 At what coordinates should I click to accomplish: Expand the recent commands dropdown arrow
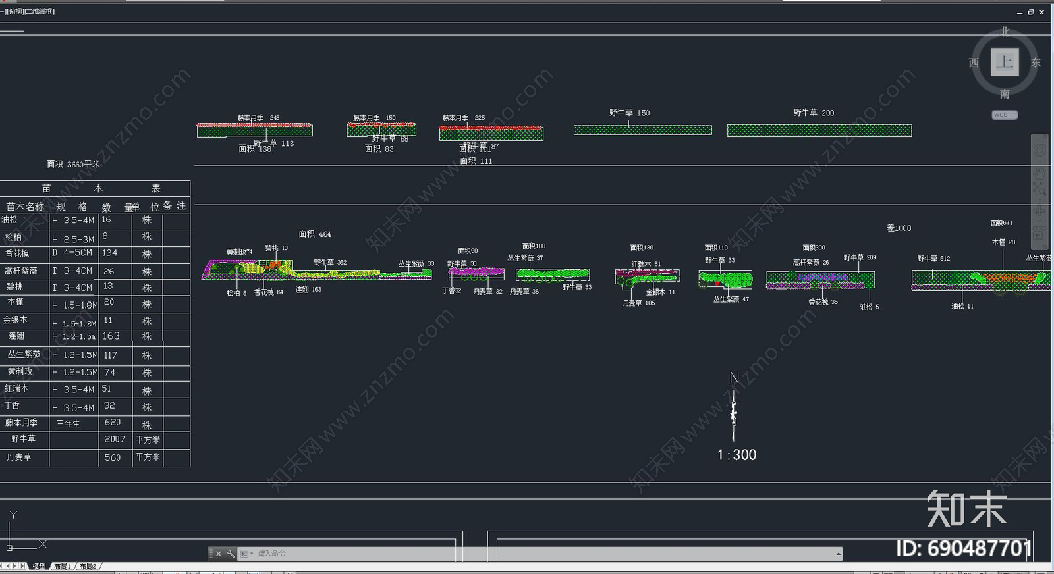pyautogui.click(x=252, y=554)
